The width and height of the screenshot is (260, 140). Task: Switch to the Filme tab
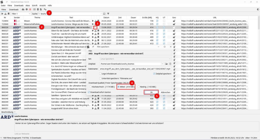(x=4, y=10)
